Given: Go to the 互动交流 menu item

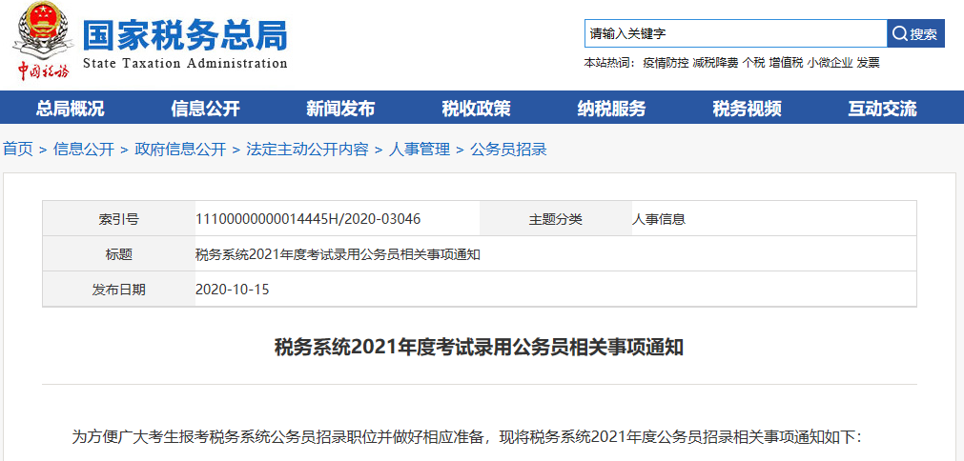Looking at the screenshot, I should [882, 108].
